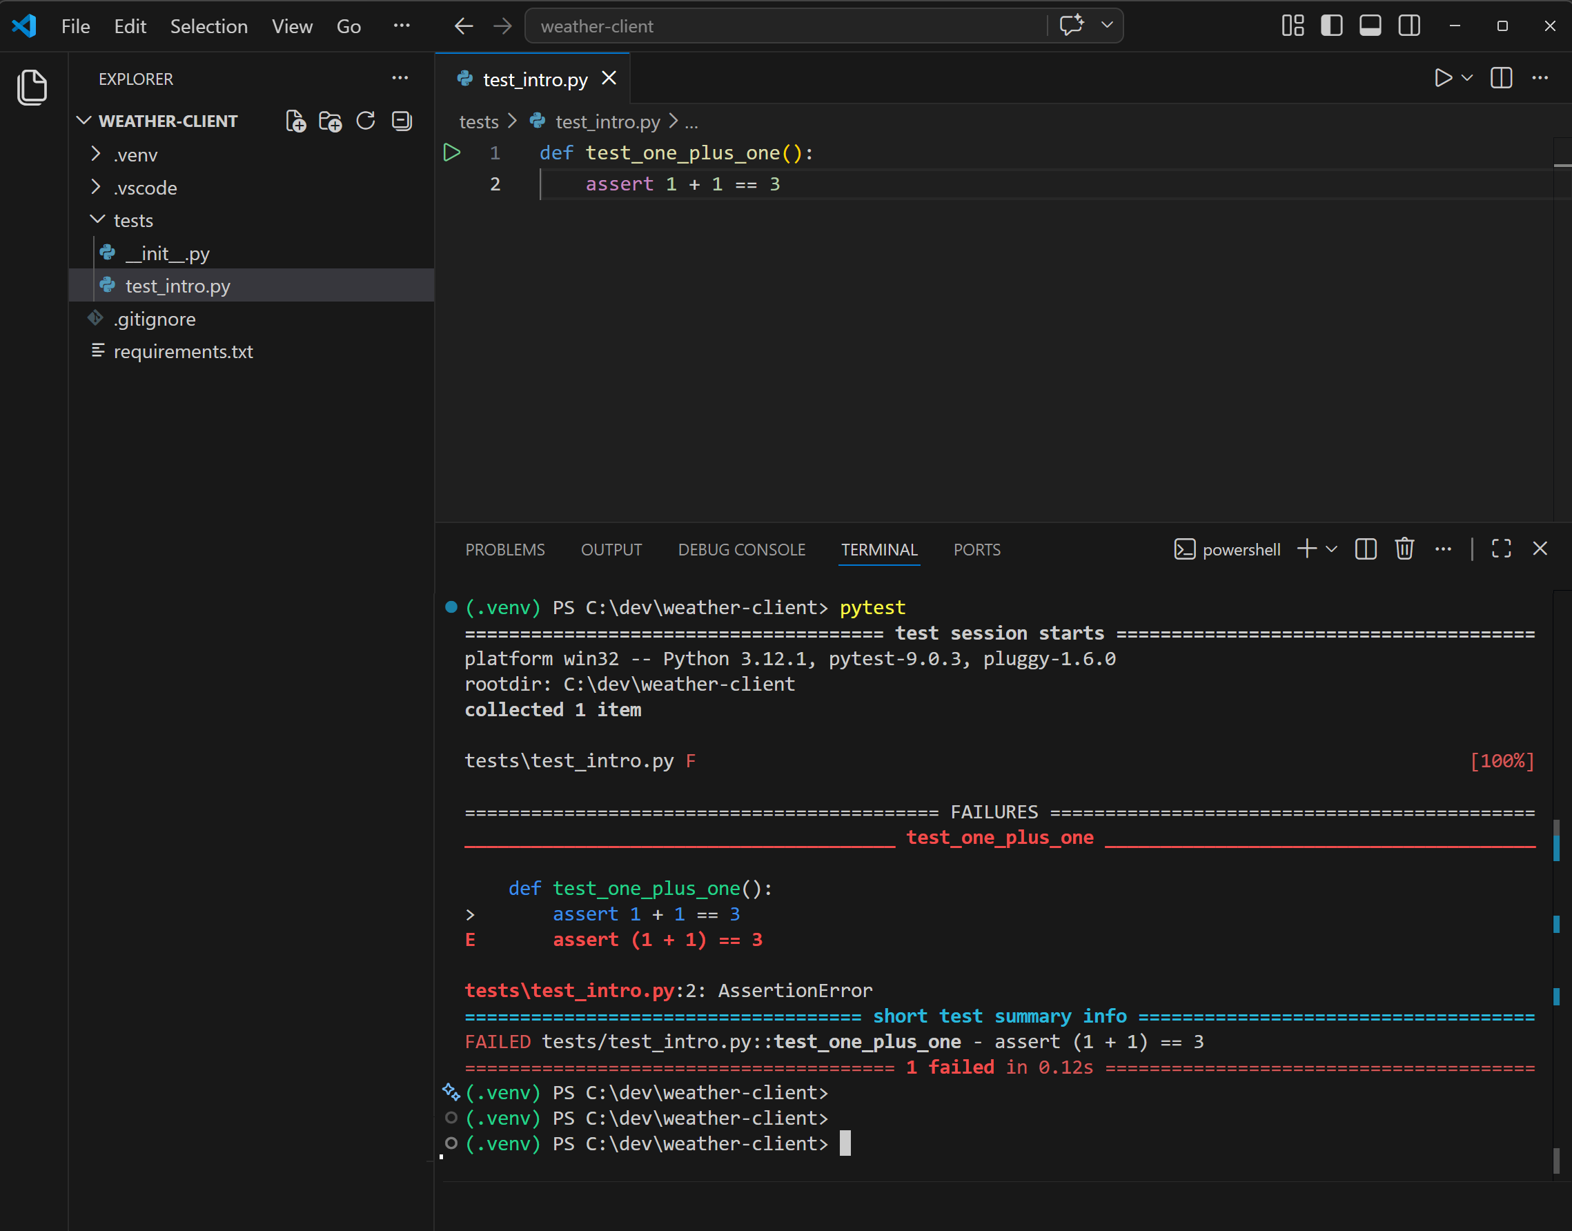Open the Selection menu
The height and width of the screenshot is (1231, 1572).
pyautogui.click(x=209, y=27)
